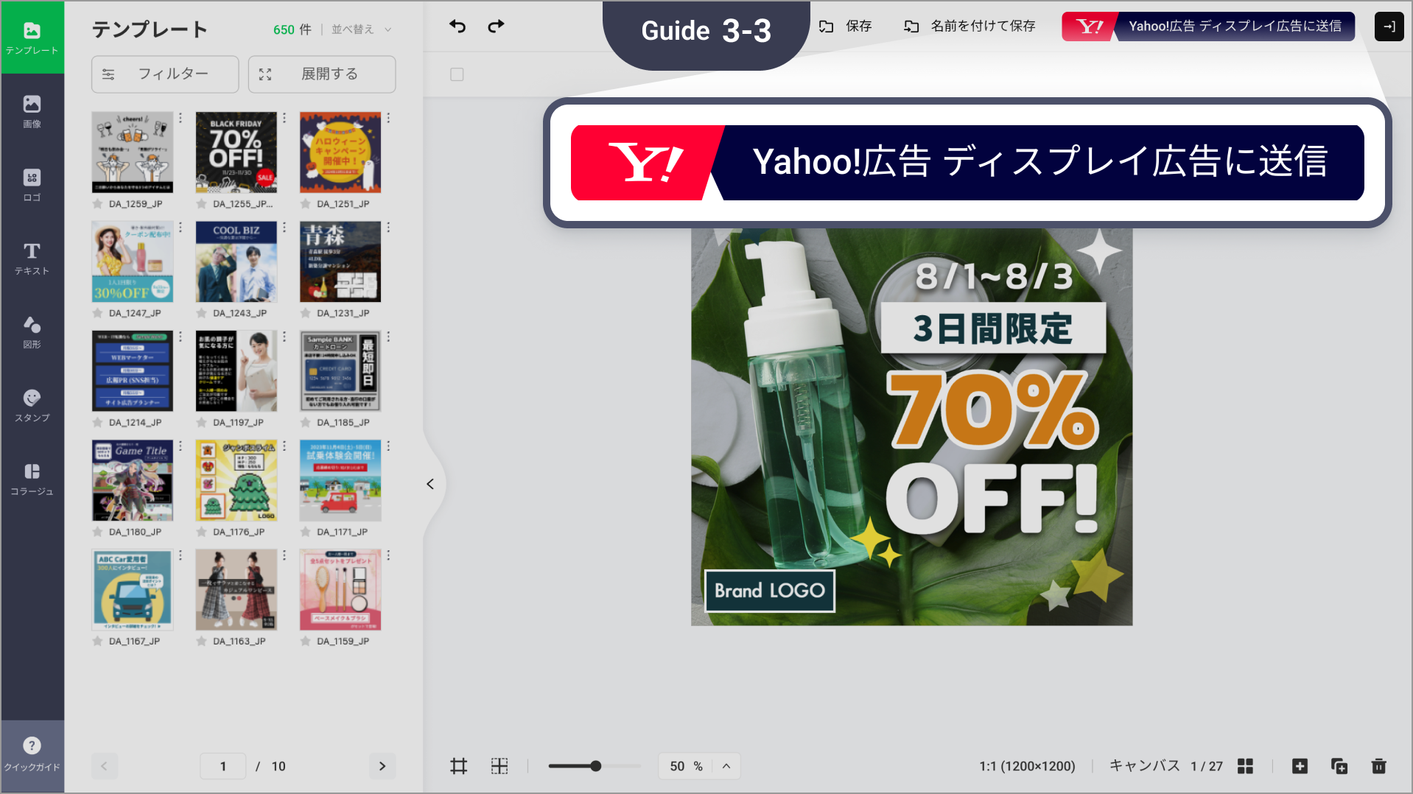The width and height of the screenshot is (1413, 794).
Task: Click the zoom slider handle
Action: [595, 766]
